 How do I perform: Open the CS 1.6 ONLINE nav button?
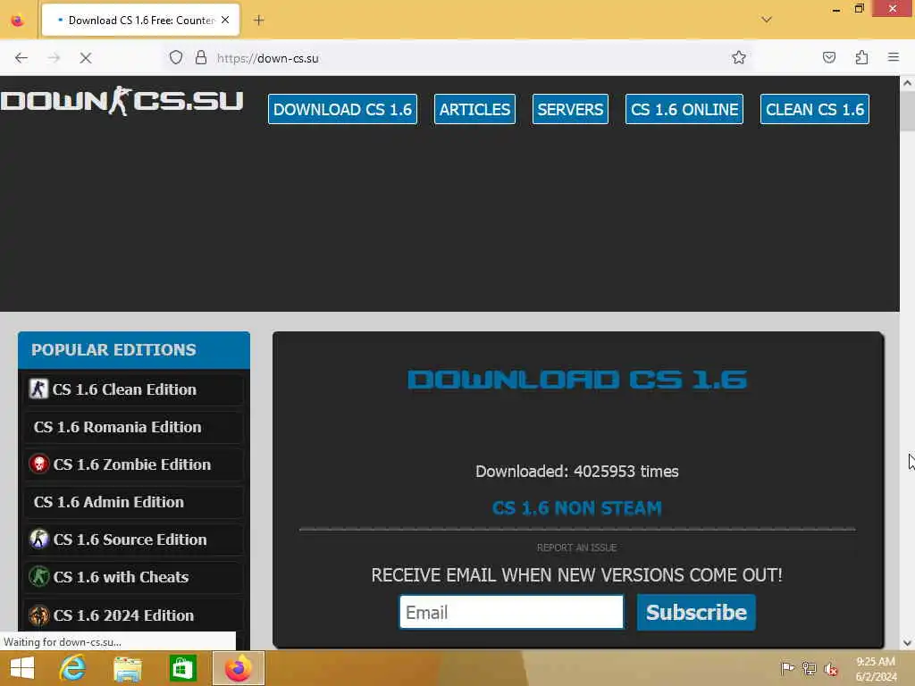click(684, 109)
